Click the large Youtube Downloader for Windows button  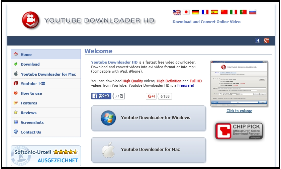click(149, 118)
